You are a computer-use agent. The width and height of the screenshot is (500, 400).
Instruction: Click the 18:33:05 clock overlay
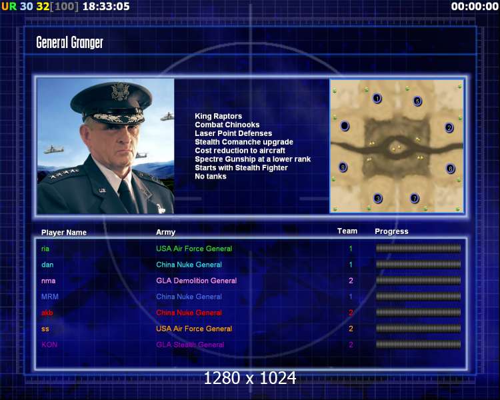pyautogui.click(x=106, y=7)
